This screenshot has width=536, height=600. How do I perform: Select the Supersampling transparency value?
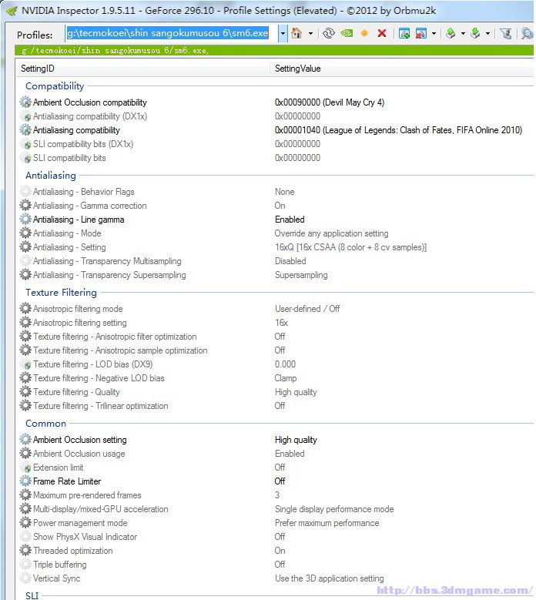coord(301,275)
